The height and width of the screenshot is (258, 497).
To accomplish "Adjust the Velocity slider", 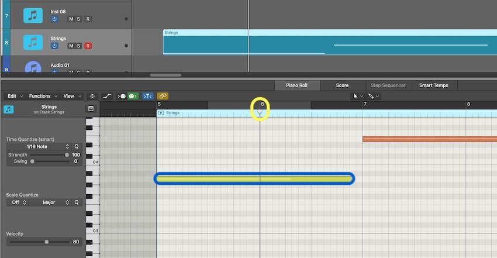I will click(40, 242).
